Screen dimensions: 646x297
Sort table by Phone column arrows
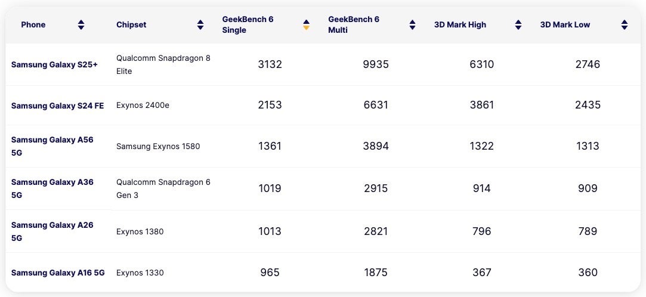pyautogui.click(x=81, y=25)
